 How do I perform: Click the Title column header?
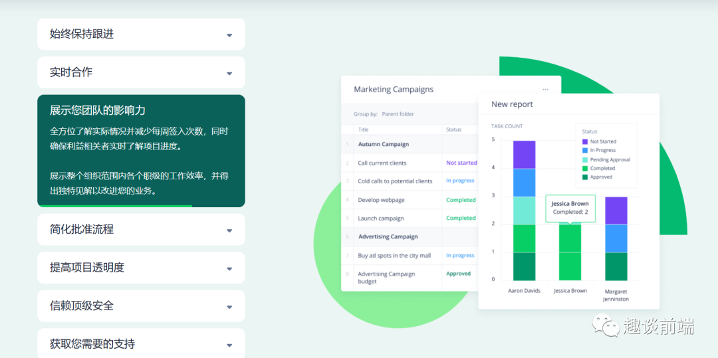[x=363, y=130]
